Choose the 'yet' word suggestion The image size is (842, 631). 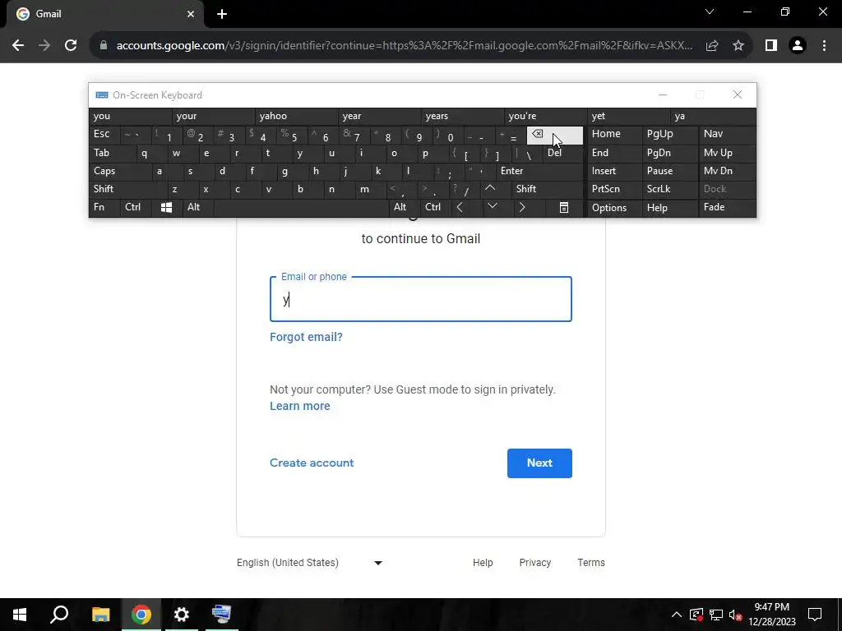629,116
